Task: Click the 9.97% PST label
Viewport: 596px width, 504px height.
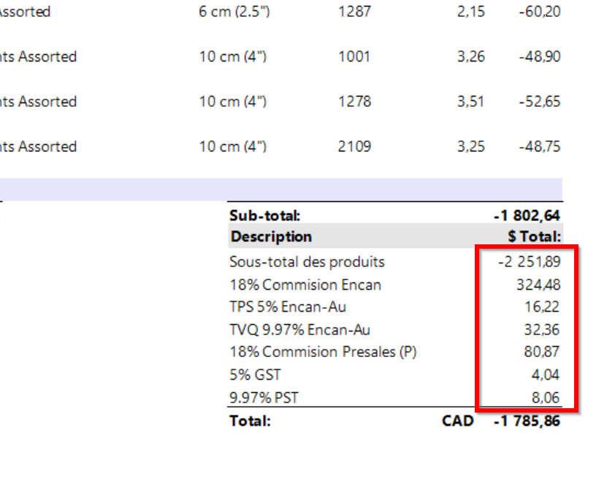Action: pyautogui.click(x=264, y=398)
